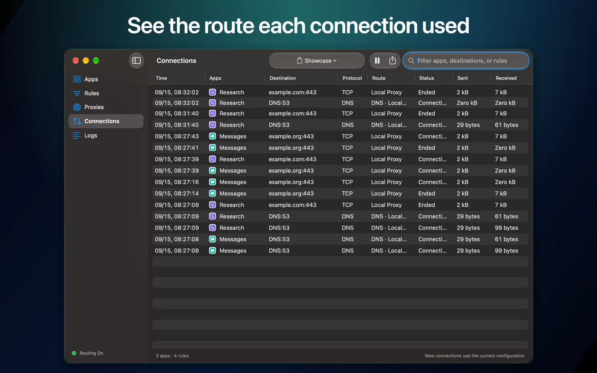Click TCP protocol in 08:27:43 row

coord(347,136)
